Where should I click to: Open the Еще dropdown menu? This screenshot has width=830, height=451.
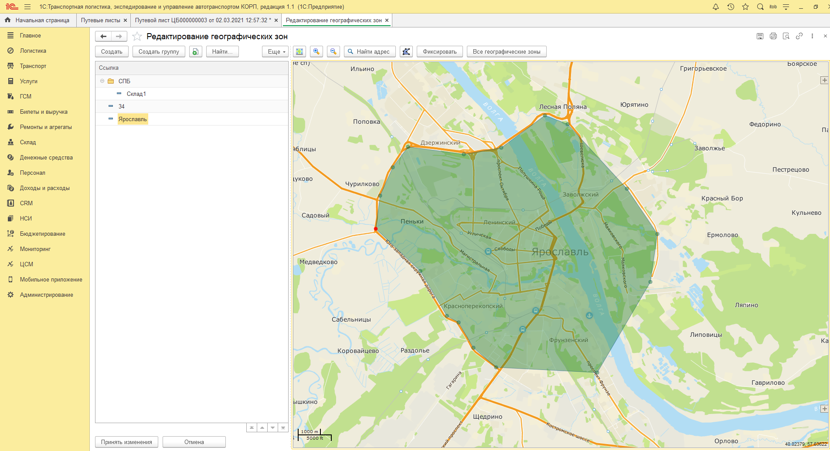click(276, 51)
